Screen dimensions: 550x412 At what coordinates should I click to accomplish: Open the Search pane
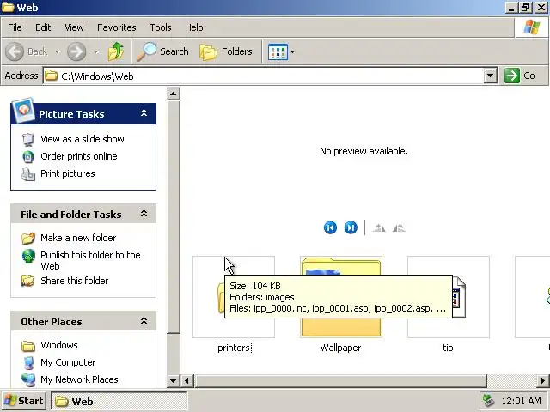point(163,51)
